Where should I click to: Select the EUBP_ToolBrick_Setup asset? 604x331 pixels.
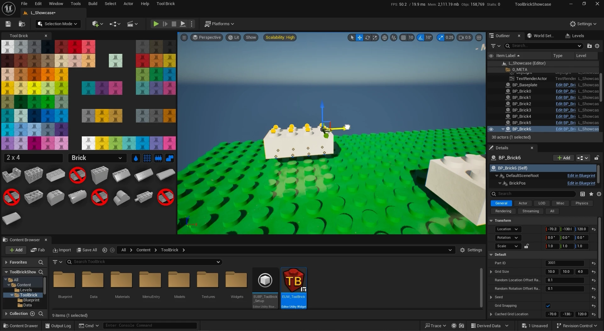pos(265,288)
